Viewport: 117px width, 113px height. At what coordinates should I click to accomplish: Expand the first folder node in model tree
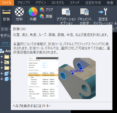coord(2,57)
